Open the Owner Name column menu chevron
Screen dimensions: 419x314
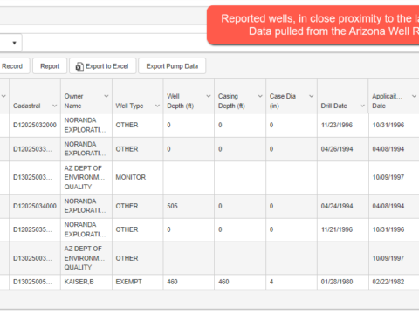106,96
